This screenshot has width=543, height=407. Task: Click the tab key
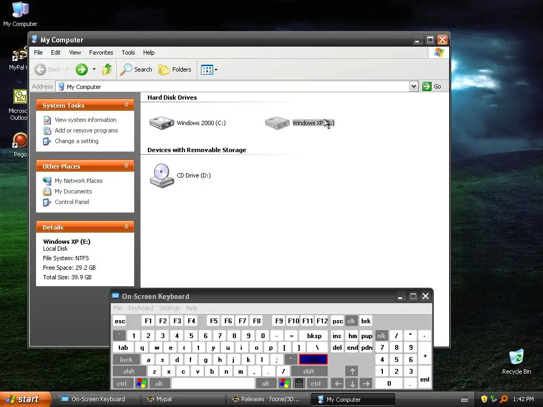click(123, 348)
